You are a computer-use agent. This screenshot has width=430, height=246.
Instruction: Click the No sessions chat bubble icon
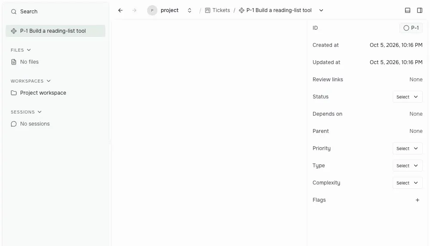[14, 124]
